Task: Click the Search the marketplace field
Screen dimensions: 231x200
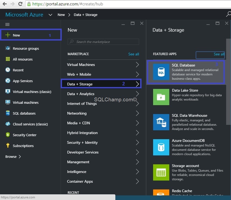Action: pyautogui.click(x=103, y=42)
